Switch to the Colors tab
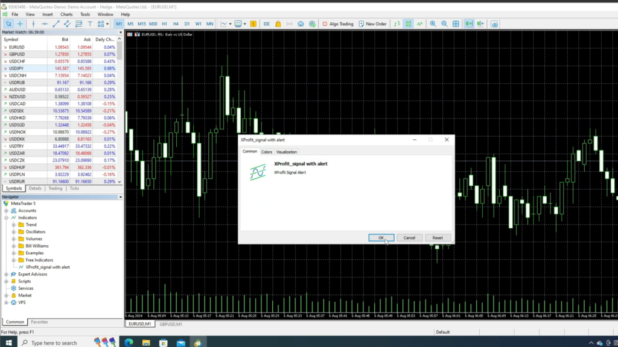The height and width of the screenshot is (347, 618). [267, 151]
